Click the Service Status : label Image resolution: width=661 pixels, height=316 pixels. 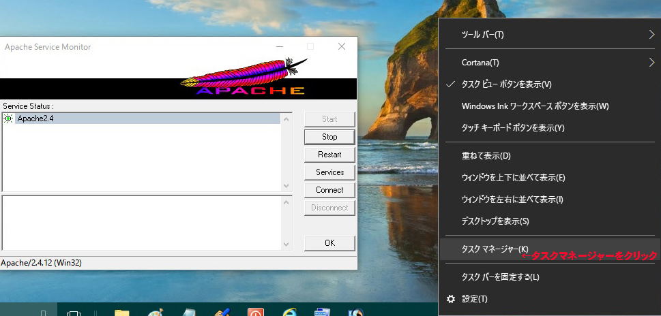tap(28, 106)
